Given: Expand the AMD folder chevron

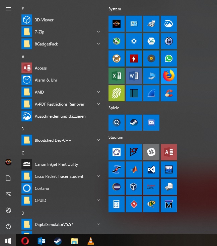Looking at the screenshot, I should tap(98, 92).
